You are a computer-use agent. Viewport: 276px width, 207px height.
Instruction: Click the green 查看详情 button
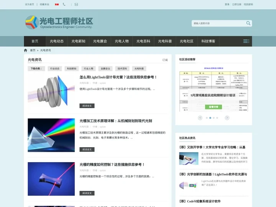point(214,107)
